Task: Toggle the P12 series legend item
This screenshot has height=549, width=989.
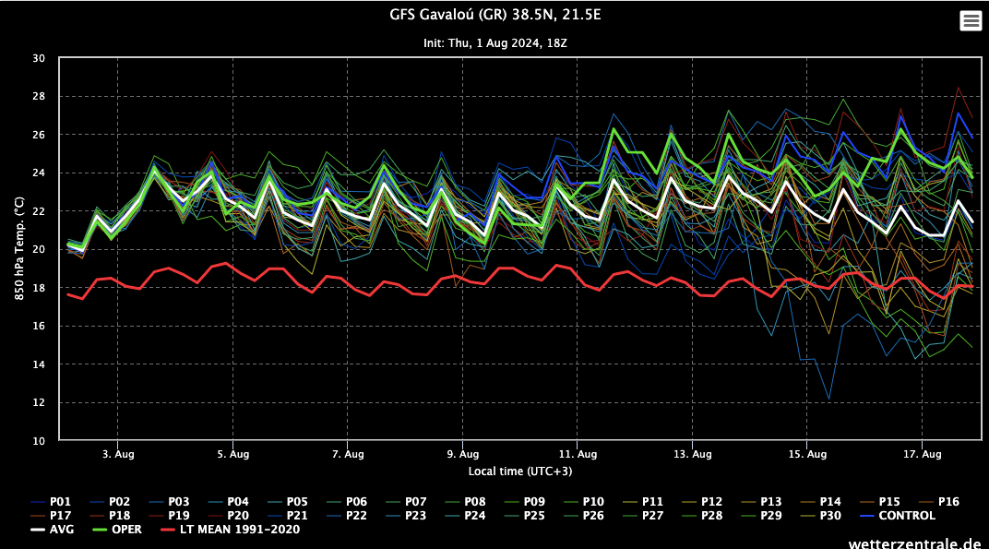Action: click(x=711, y=501)
